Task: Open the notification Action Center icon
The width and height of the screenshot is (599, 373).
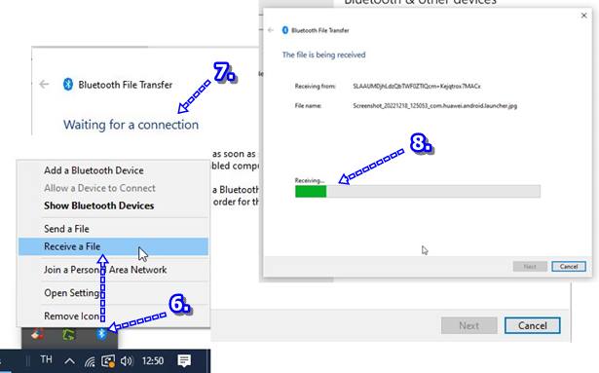Action: point(184,360)
